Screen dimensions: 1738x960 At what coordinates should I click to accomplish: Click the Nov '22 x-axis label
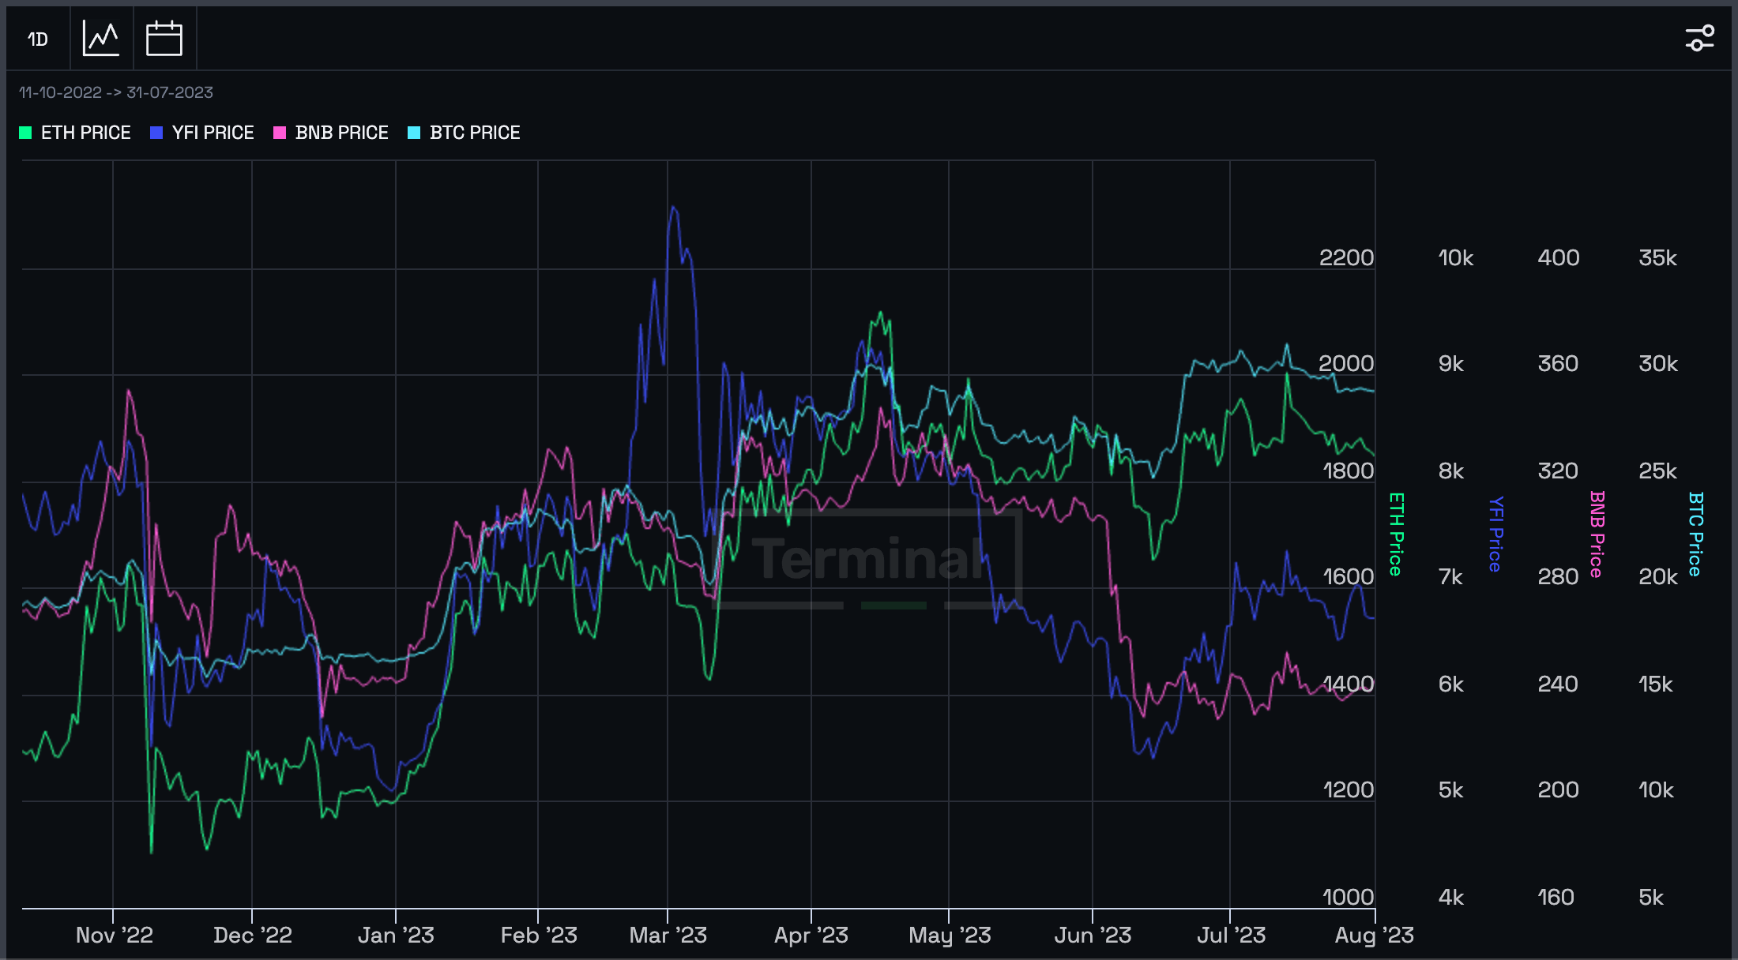click(115, 936)
